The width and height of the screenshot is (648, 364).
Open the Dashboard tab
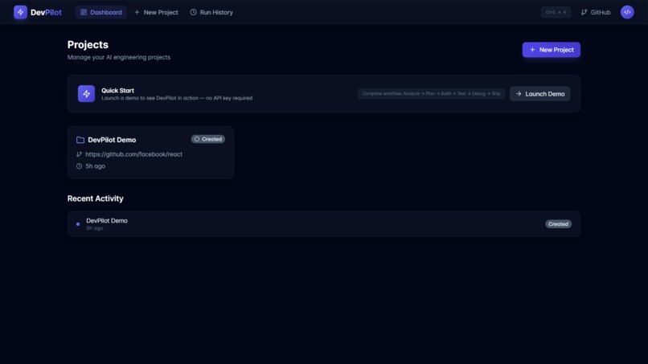(101, 12)
